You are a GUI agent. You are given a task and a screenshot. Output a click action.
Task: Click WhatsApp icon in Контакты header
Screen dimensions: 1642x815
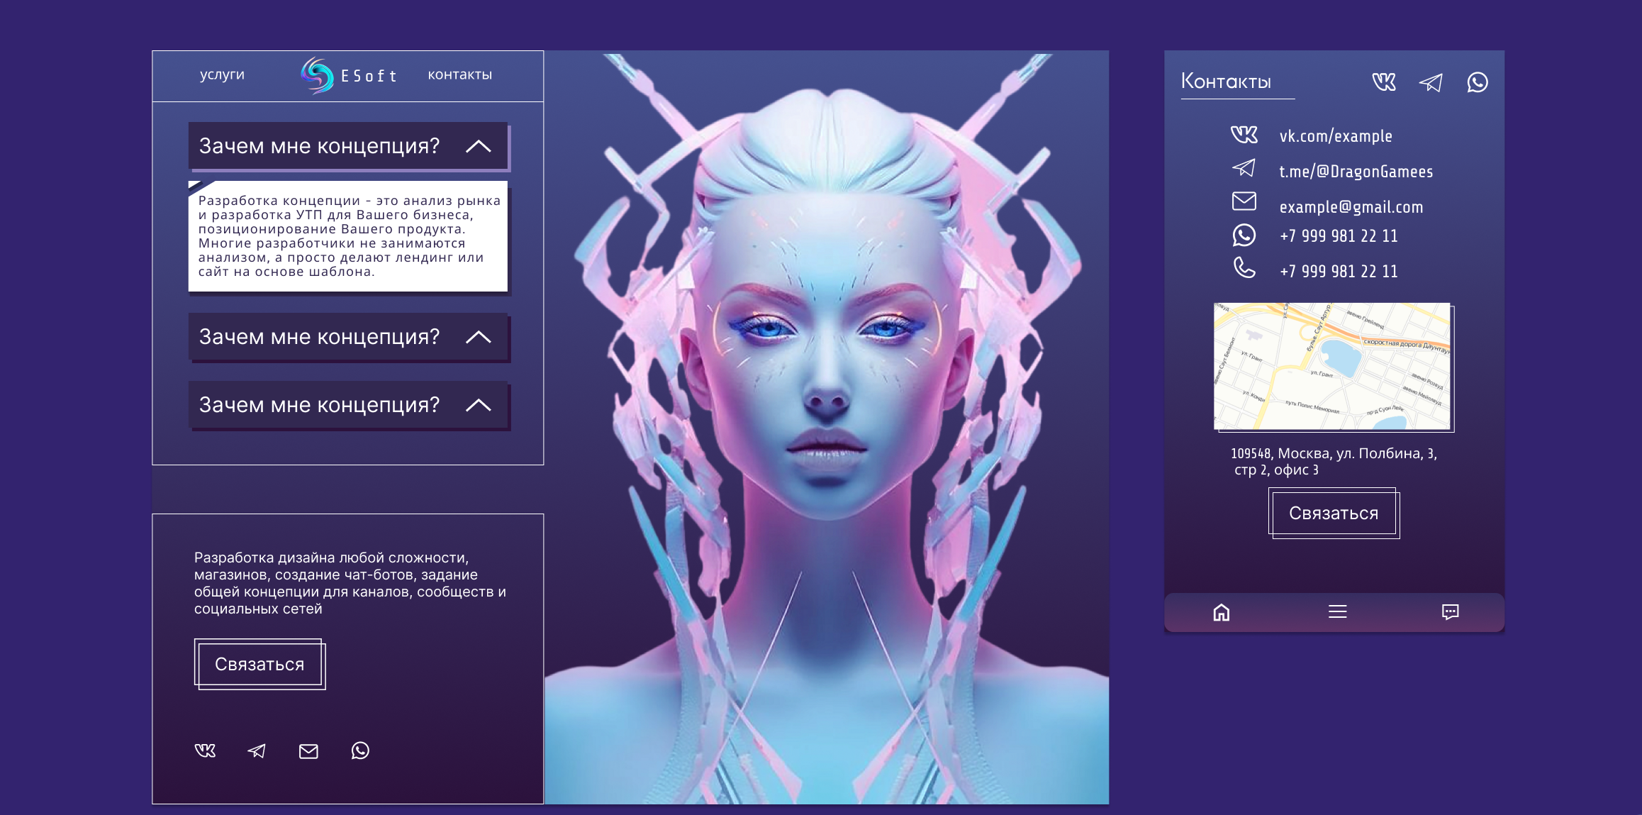point(1478,82)
